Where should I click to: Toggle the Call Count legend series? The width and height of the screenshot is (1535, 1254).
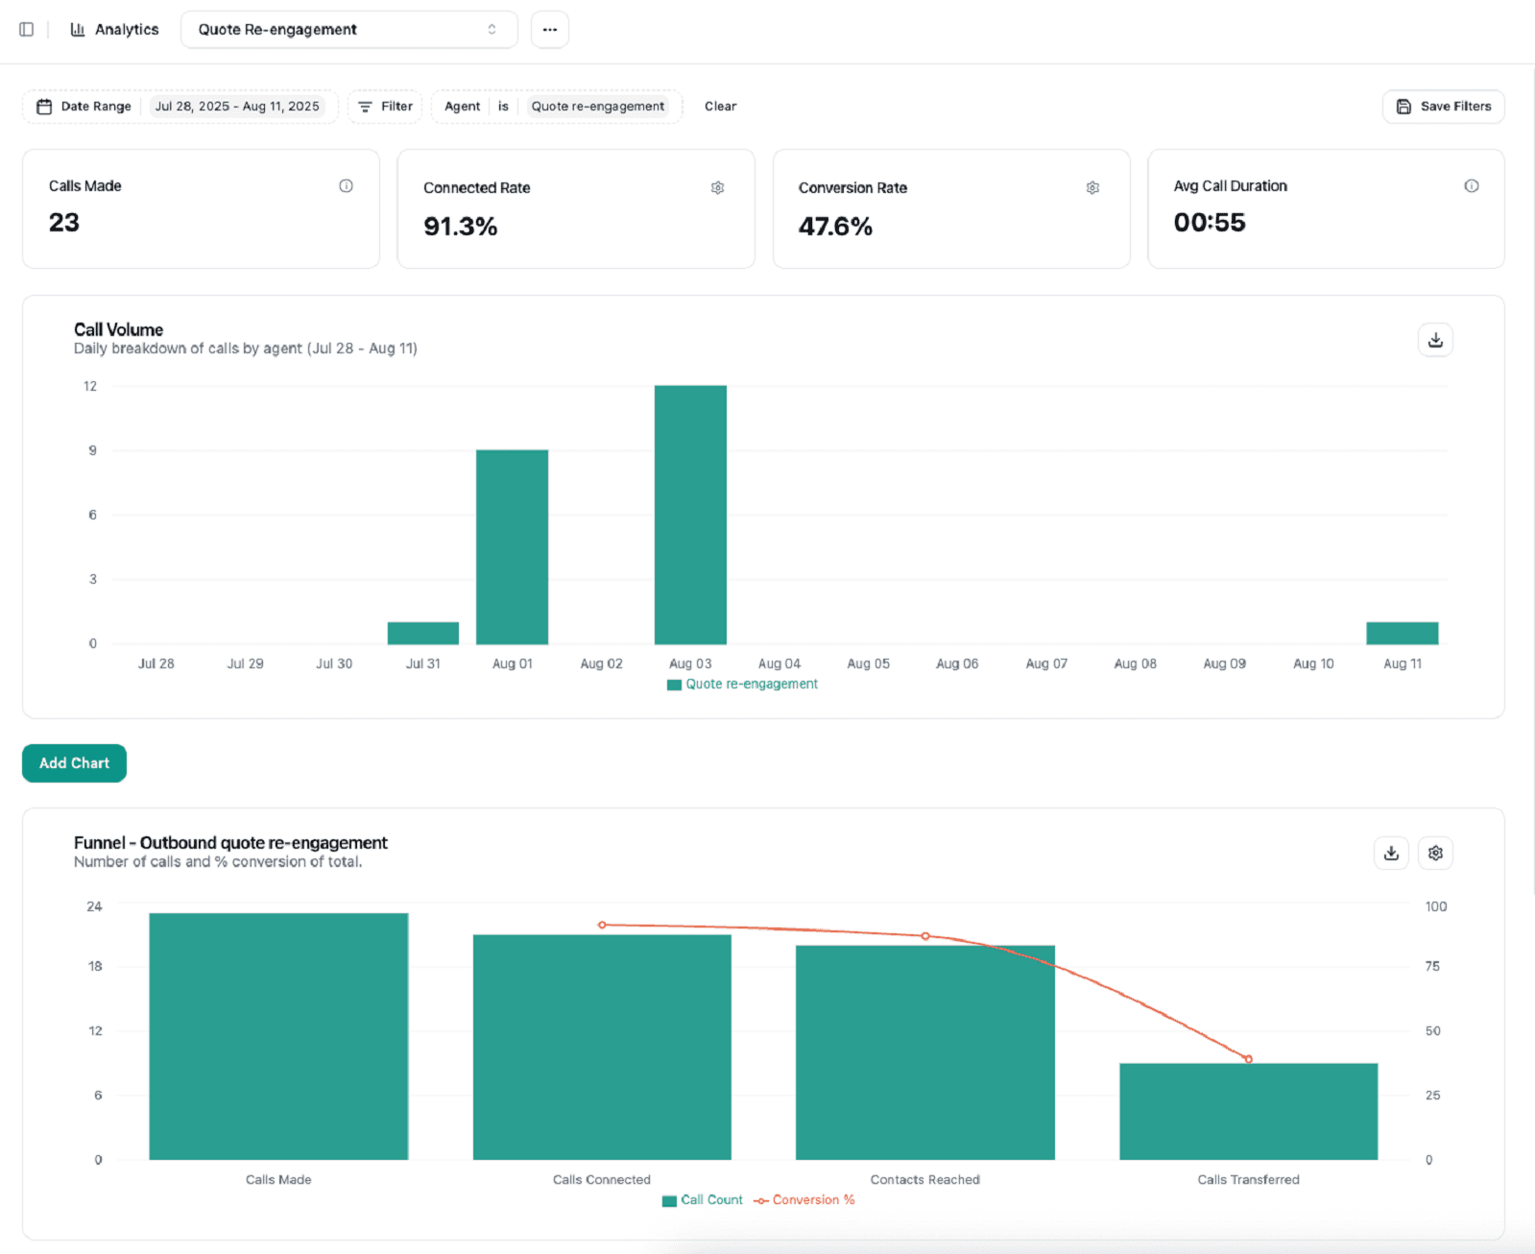coord(703,1200)
